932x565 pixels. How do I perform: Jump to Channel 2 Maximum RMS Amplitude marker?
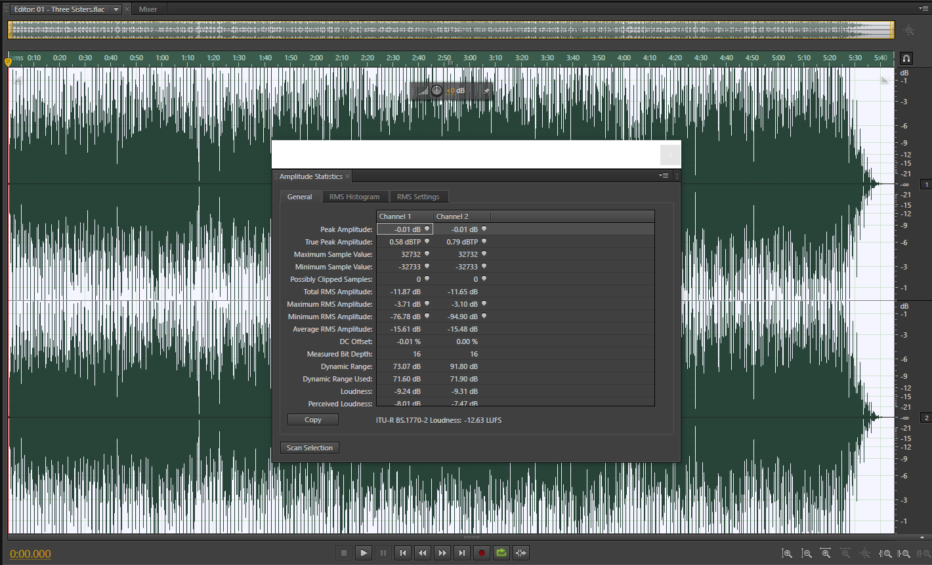pyautogui.click(x=484, y=303)
